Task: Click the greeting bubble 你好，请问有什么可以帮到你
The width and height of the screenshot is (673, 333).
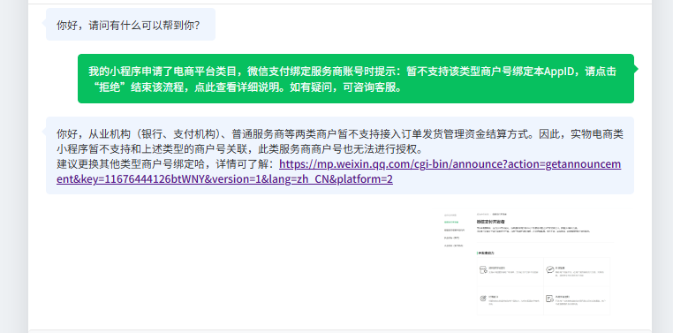Action: point(131,25)
